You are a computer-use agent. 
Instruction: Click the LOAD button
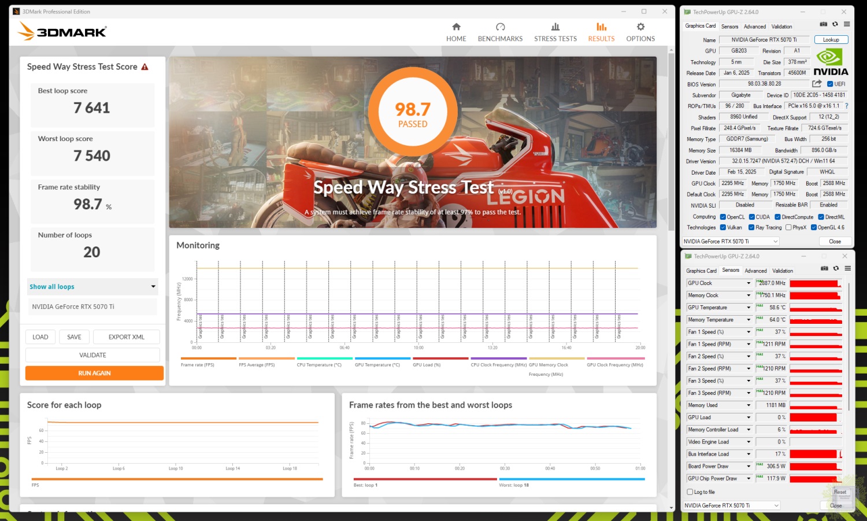[x=40, y=337]
